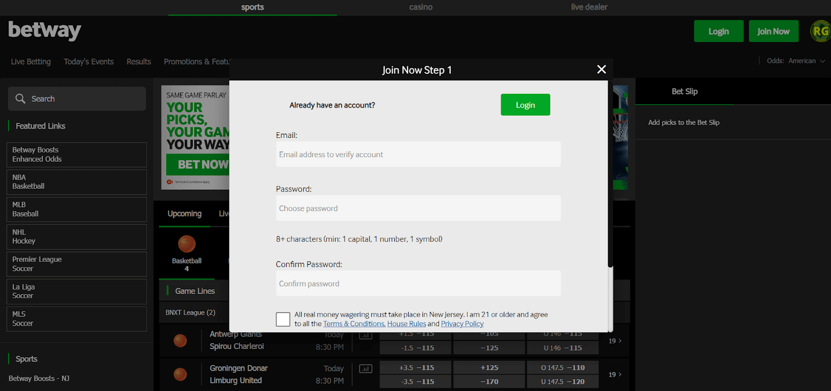Switch to the casino tab
Image resolution: width=831 pixels, height=391 pixels.
pos(421,7)
